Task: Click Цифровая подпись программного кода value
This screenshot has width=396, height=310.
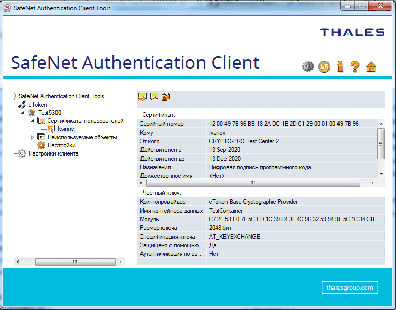Action: (260, 167)
